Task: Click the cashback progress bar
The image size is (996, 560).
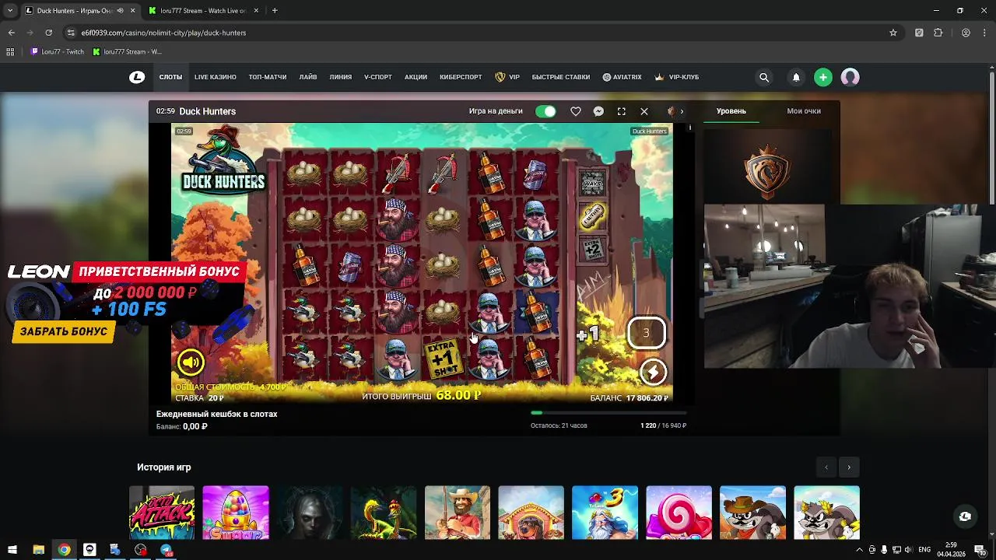Action: 608,413
